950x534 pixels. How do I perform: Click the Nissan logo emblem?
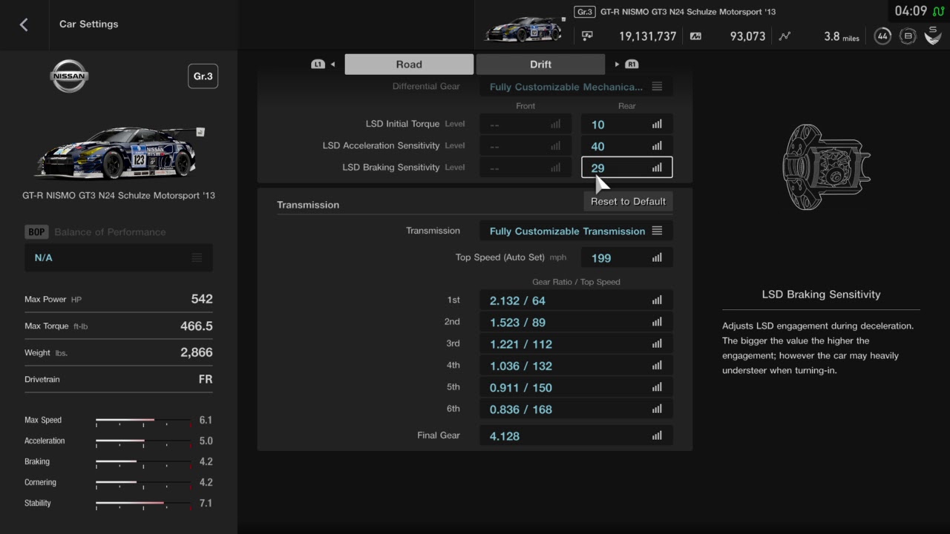[x=69, y=76]
